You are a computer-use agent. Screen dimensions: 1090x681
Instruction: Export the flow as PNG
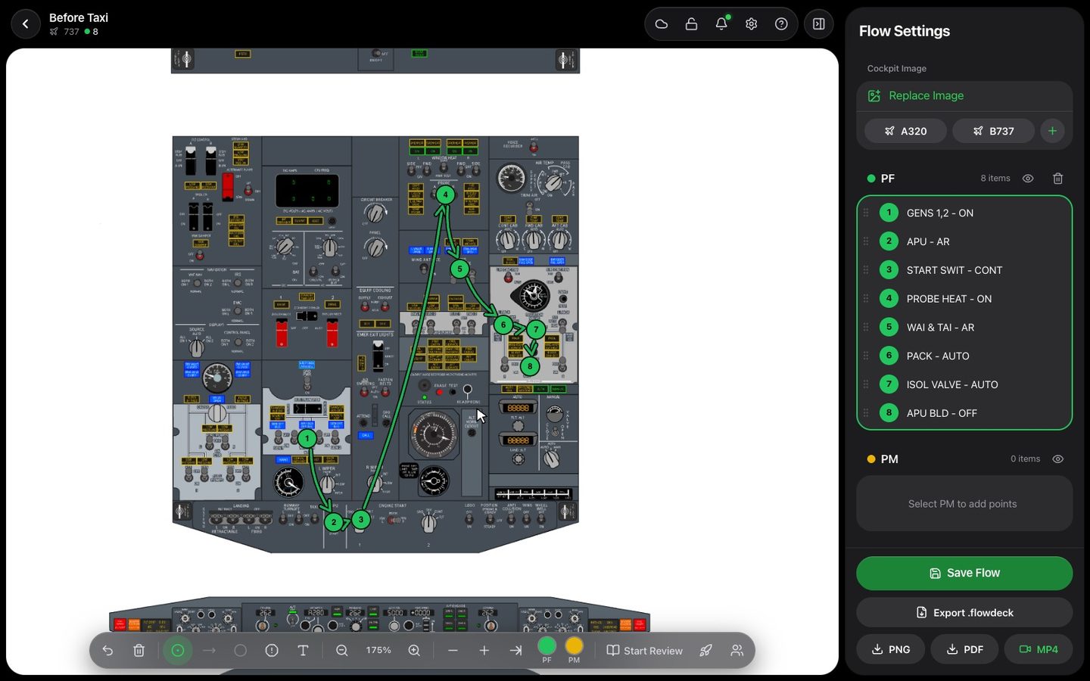pos(890,650)
